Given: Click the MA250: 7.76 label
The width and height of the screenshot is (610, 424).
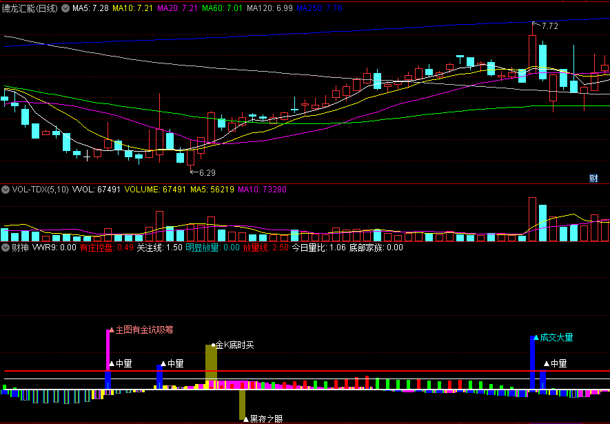Looking at the screenshot, I should [x=319, y=8].
